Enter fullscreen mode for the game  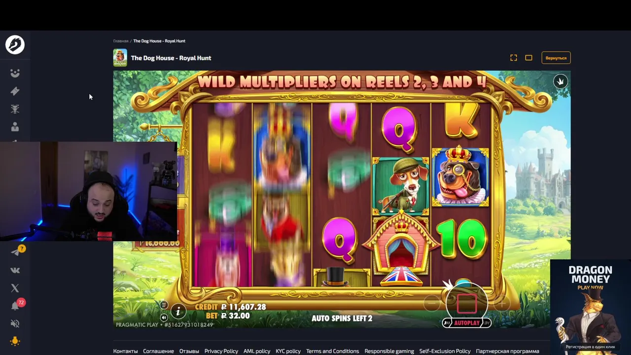click(x=514, y=58)
